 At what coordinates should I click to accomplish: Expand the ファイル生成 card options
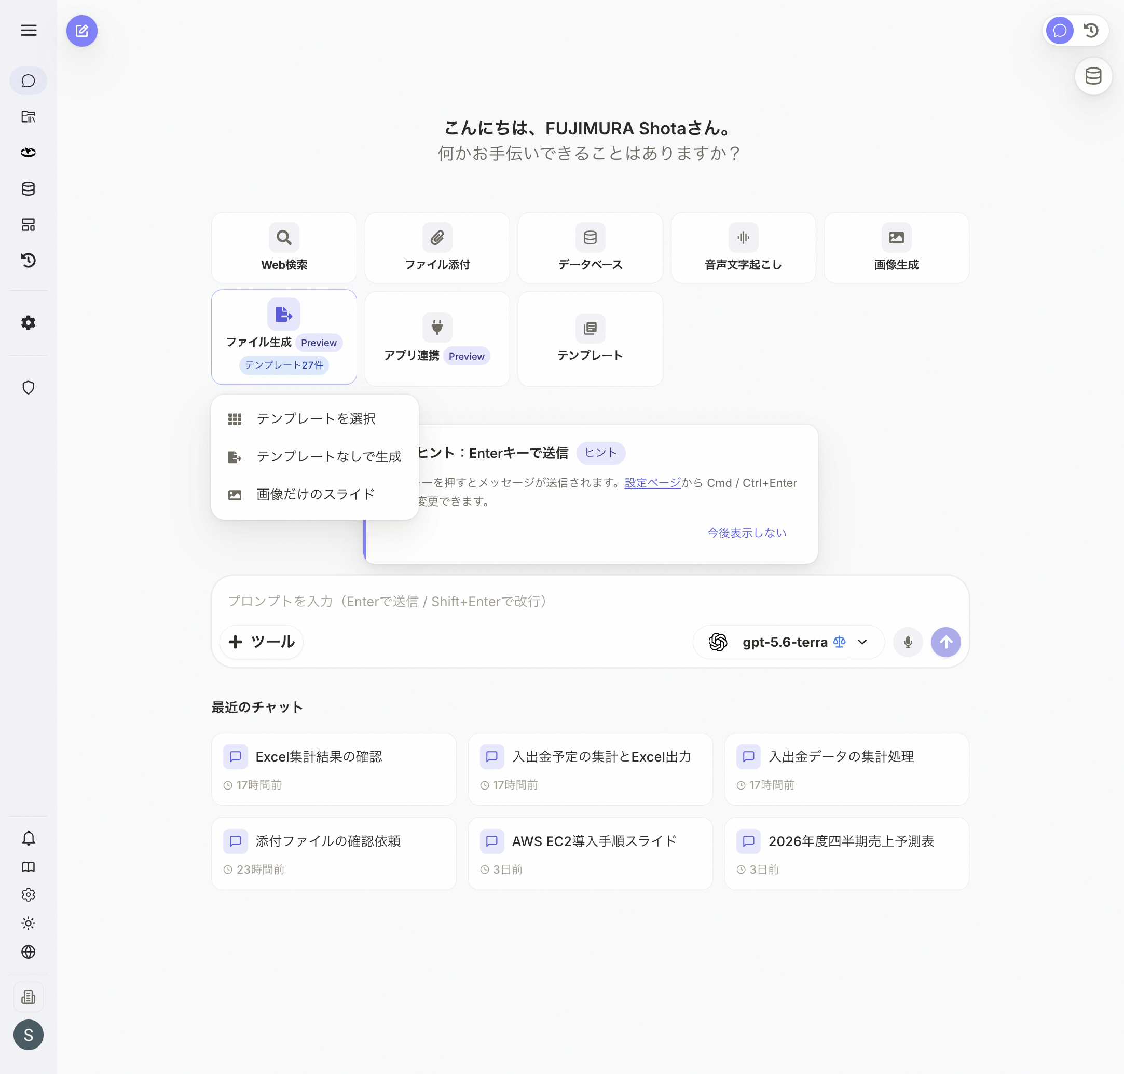coord(284,336)
